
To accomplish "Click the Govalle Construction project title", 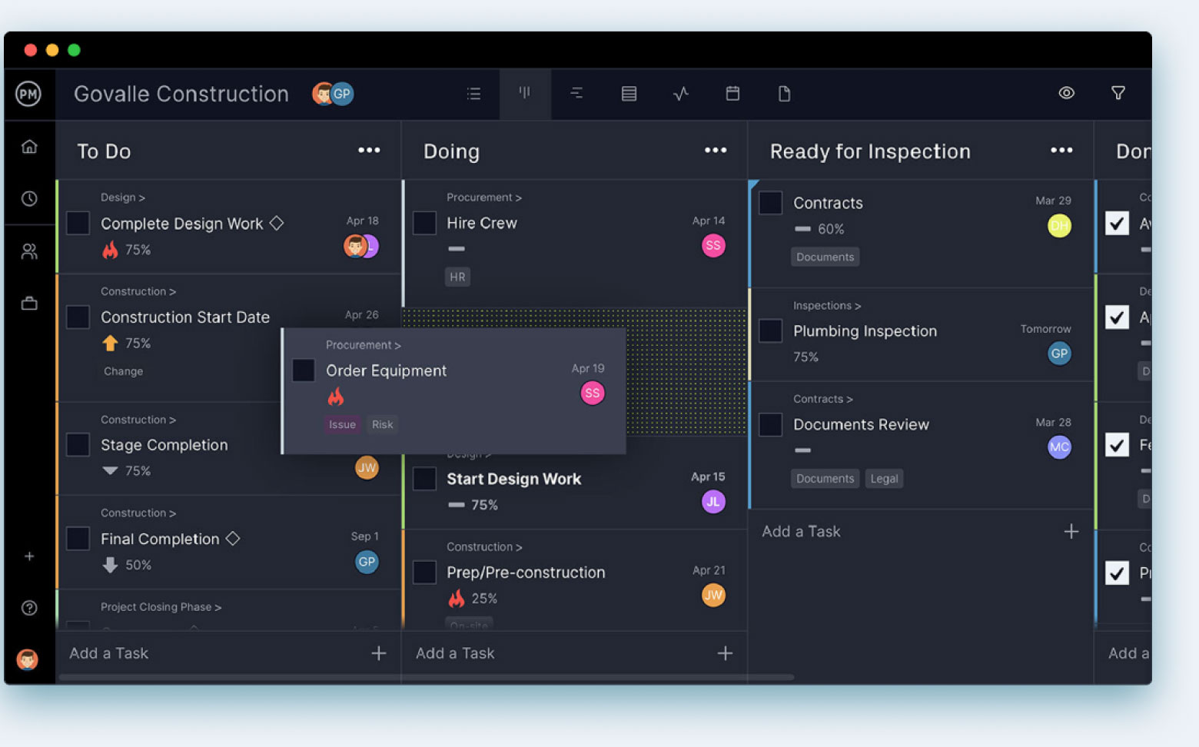I will (x=181, y=93).
